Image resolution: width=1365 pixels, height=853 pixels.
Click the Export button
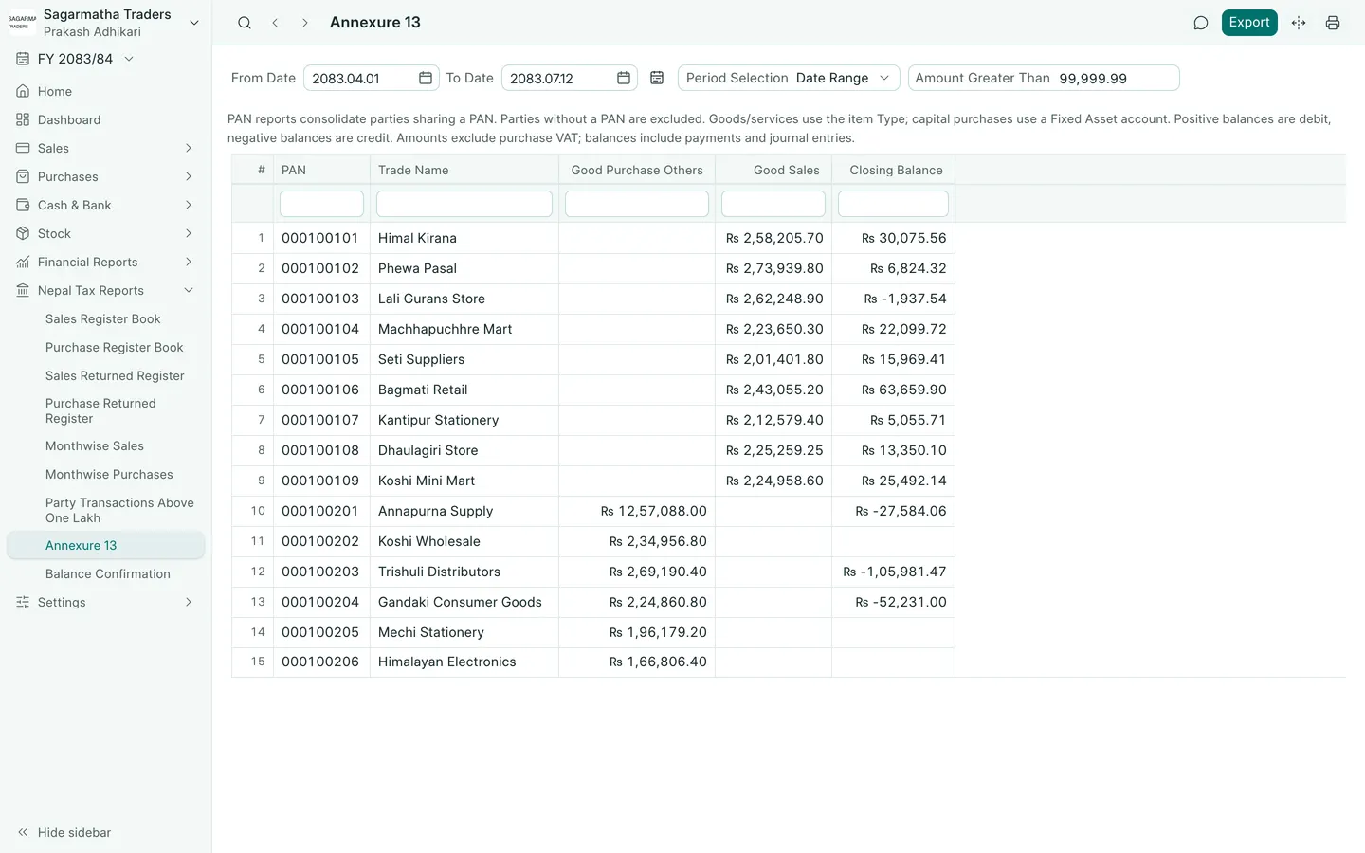(1249, 23)
